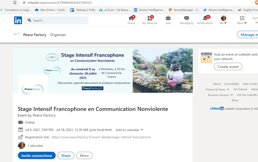
Task: Open the BoondManager bookmark
Action: tap(184, 10)
